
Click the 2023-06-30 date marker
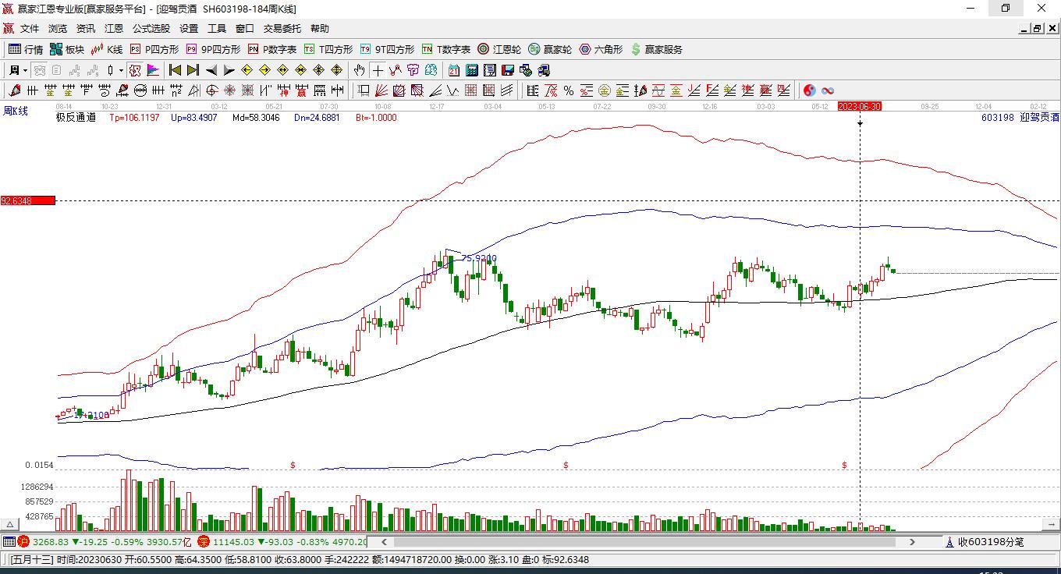pyautogui.click(x=860, y=106)
